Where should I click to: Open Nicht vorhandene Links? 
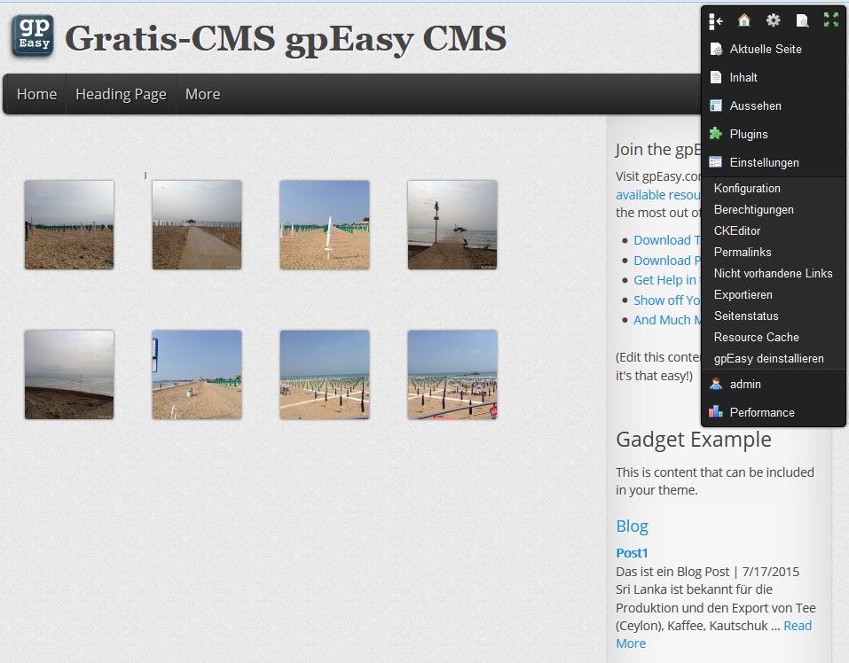pyautogui.click(x=774, y=273)
